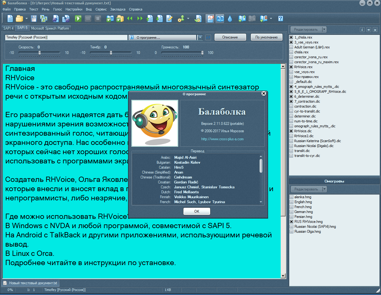Enable the English.hmg homograph checkbox
Image resolution: width=381 pixels, height=295 pixels.
[291, 202]
